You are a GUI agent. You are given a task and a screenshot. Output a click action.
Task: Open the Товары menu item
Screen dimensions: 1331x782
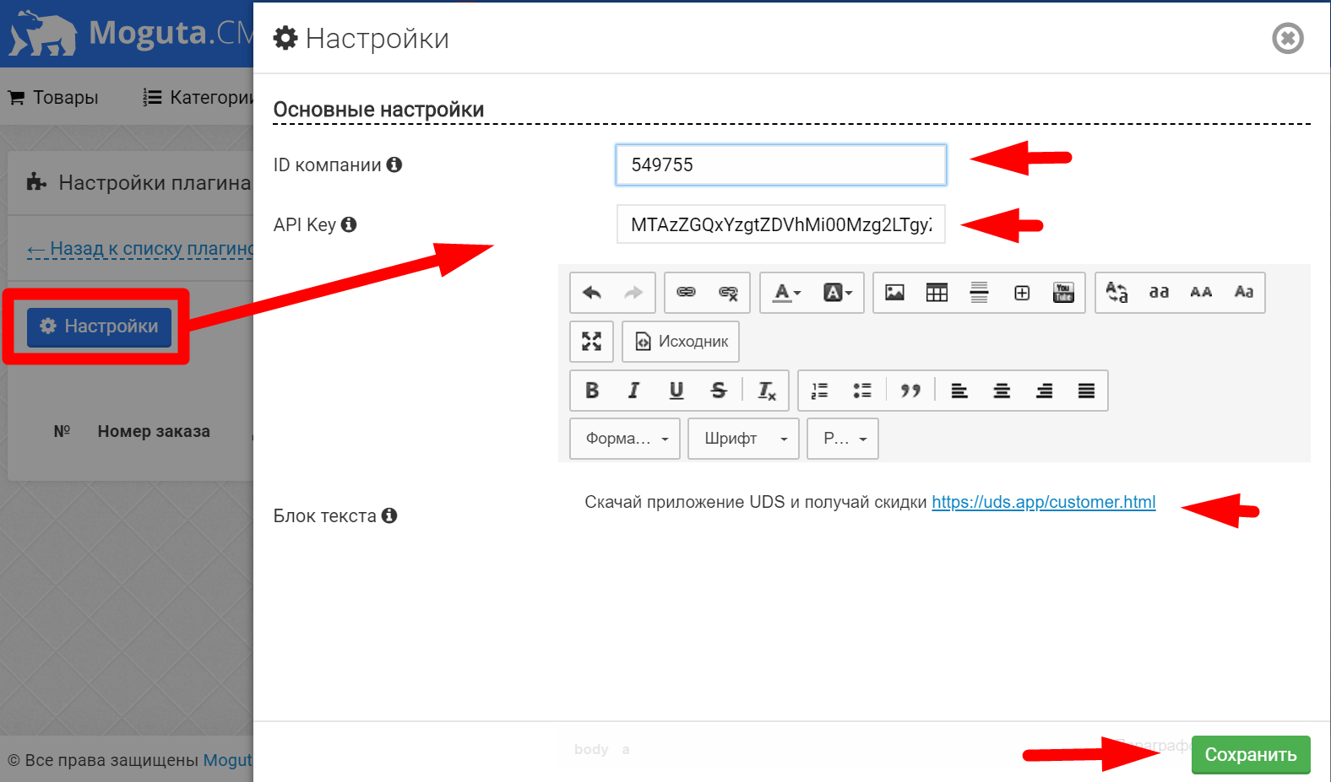(x=53, y=98)
